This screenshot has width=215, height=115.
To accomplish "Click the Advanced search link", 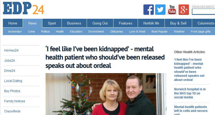I will point(203,6).
